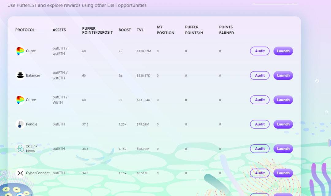Click the 2x boost in Balancer row
The height and width of the screenshot is (196, 331).
[120, 76]
